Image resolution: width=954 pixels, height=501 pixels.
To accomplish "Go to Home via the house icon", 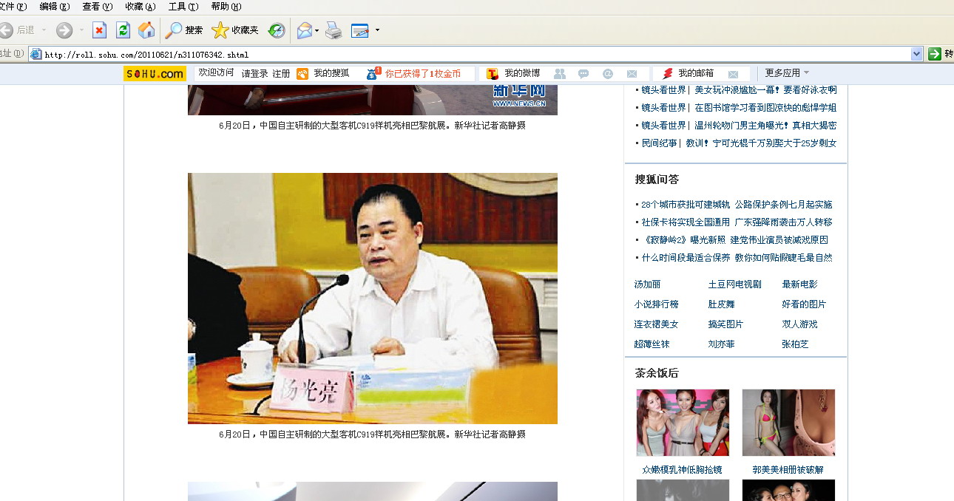I will point(146,30).
